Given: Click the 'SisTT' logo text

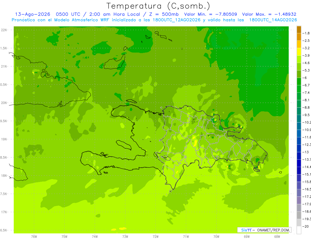Looking at the screenshot, I should [246, 230].
